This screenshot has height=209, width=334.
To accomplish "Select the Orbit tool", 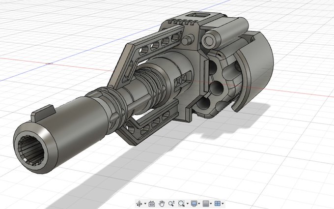I will 139,204.
